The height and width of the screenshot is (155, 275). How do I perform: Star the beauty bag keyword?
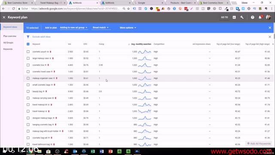click(x=44, y=91)
